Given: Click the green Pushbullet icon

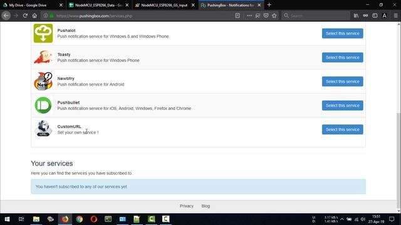Looking at the screenshot, I should [x=43, y=105].
